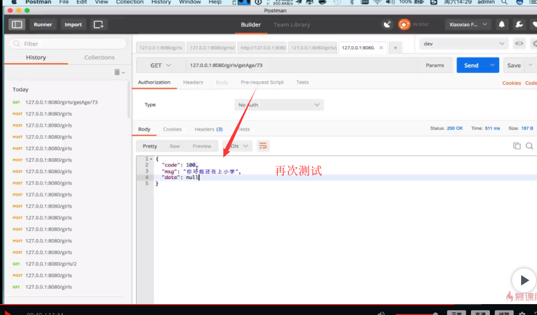Open the Save button dropdown arrow
Screen dimensions: 537x315
click(x=531, y=65)
